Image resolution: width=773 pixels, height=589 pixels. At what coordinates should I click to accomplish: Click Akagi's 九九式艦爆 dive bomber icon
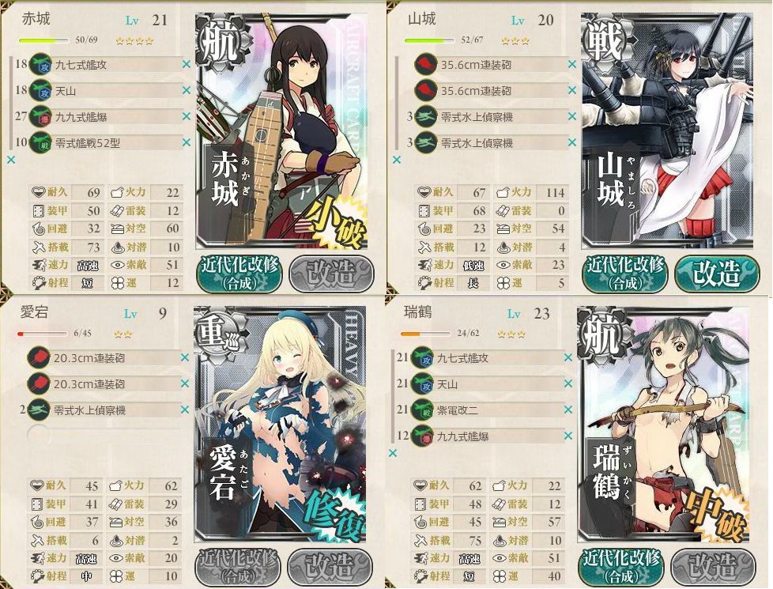(41, 117)
